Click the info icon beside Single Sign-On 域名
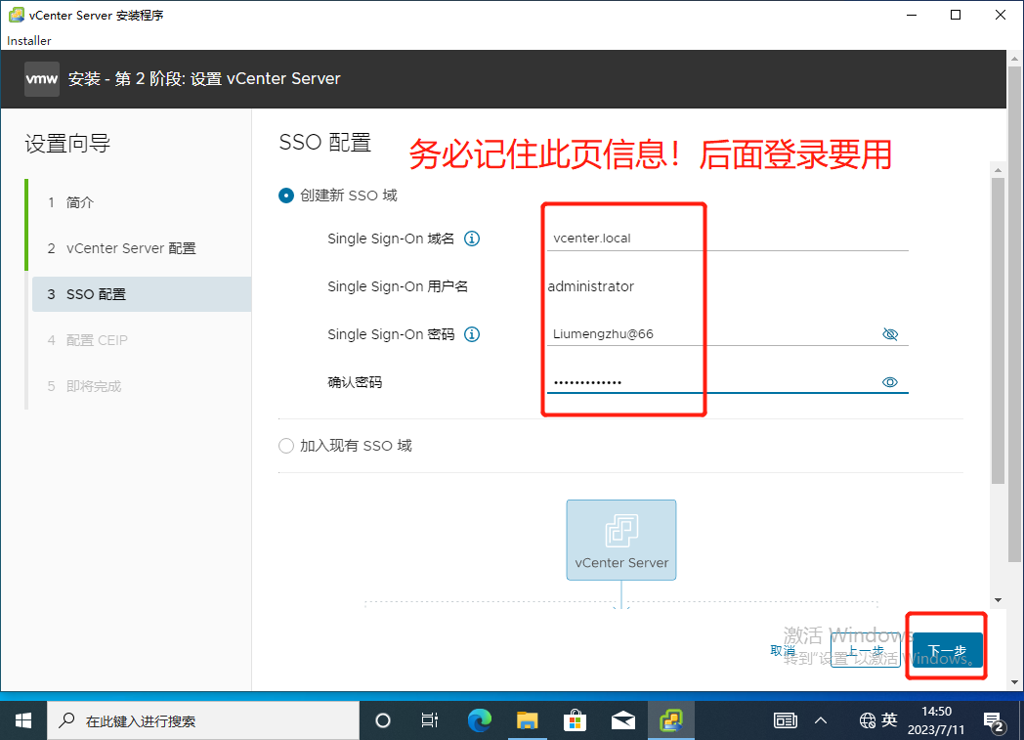 pos(472,239)
